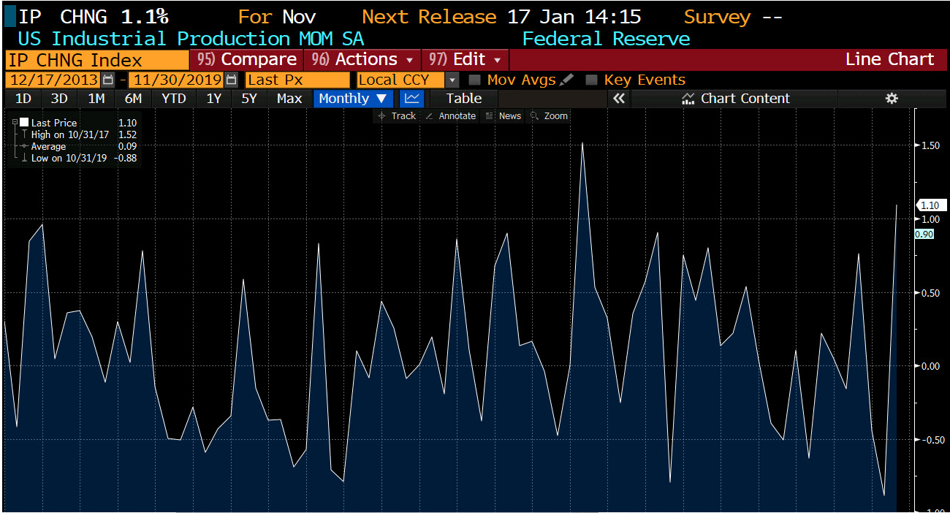Image resolution: width=950 pixels, height=513 pixels.
Task: Click the 95) Compare button
Action: tap(247, 59)
